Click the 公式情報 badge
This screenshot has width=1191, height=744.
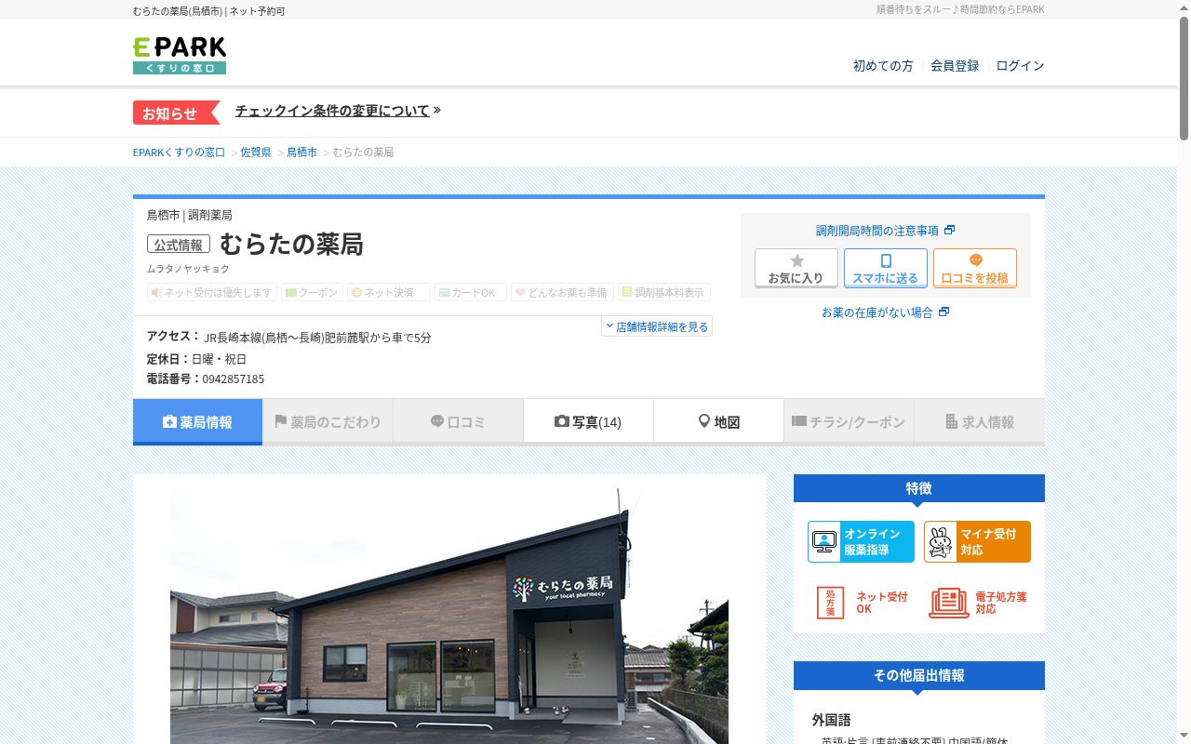179,245
